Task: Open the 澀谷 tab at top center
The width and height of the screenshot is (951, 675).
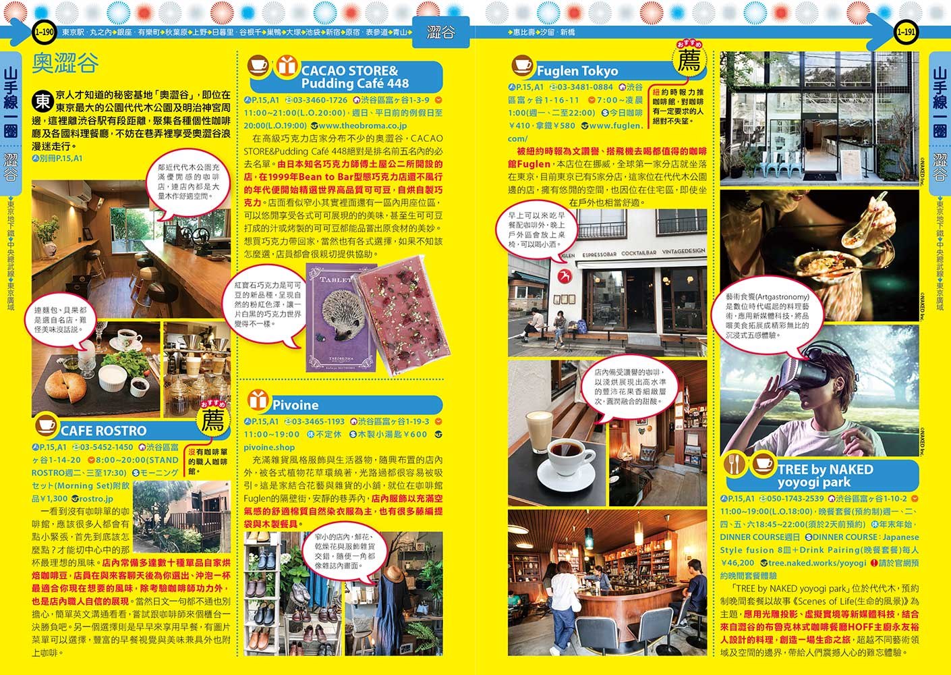Action: pyautogui.click(x=441, y=32)
